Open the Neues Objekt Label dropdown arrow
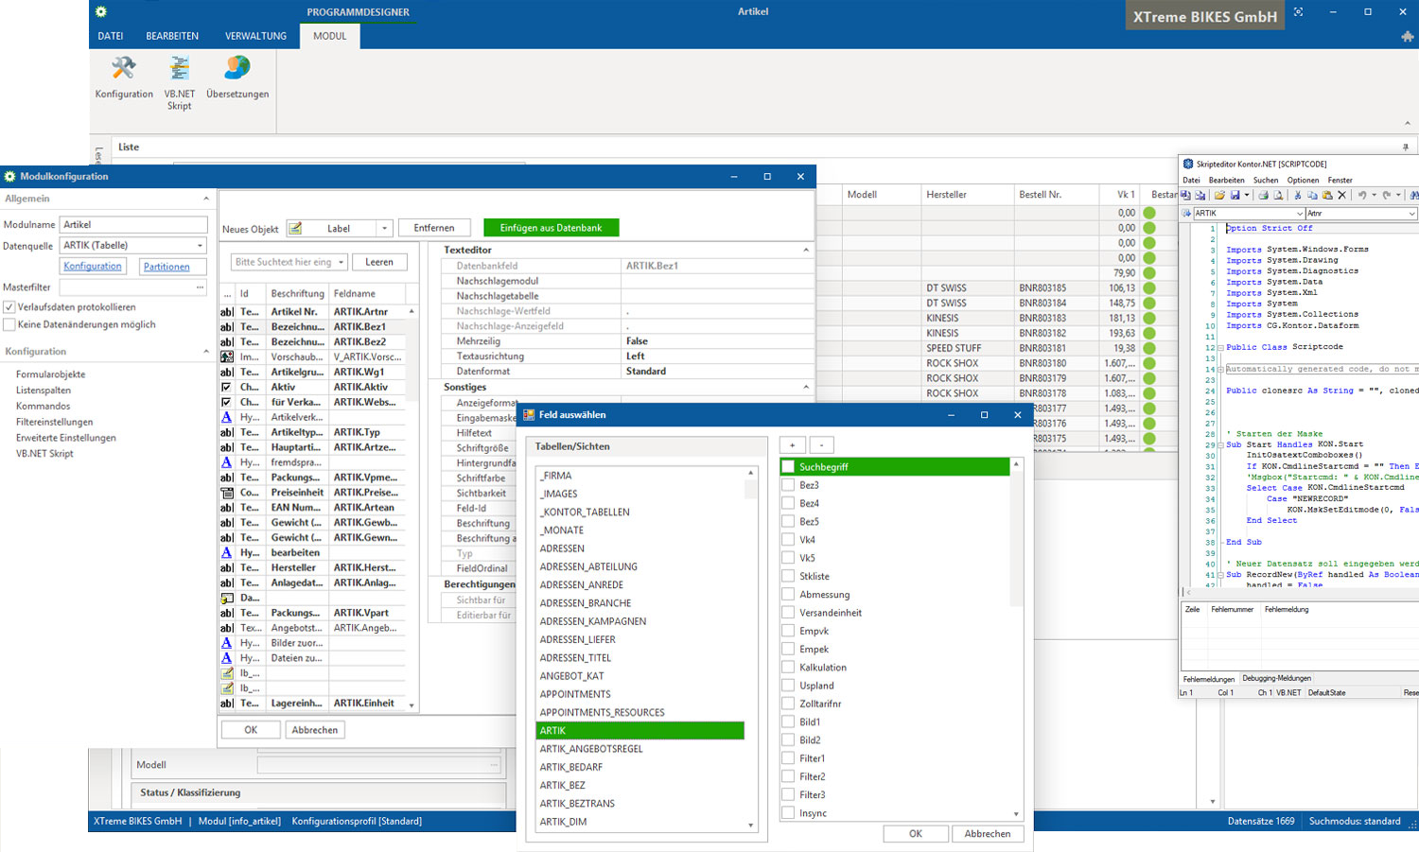Screen dimensions: 1419x852 click(384, 229)
